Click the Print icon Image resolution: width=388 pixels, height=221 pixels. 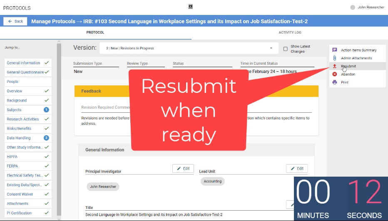tap(335, 82)
